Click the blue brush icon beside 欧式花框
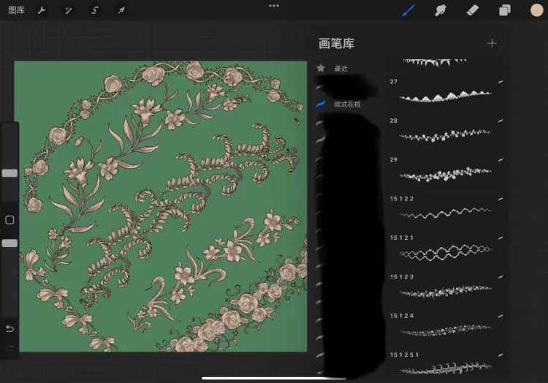Viewport: 548px width, 383px height. (321, 104)
